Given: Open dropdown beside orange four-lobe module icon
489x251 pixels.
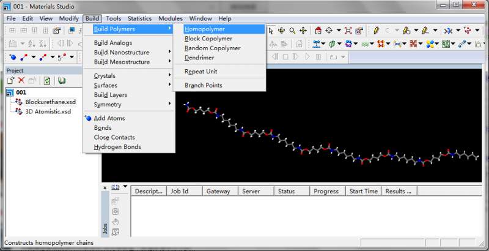Looking at the screenshot, I should (388, 44).
